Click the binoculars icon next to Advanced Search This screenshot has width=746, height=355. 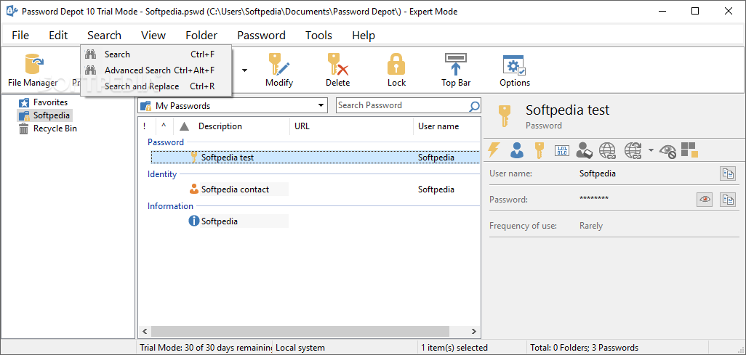pyautogui.click(x=90, y=70)
